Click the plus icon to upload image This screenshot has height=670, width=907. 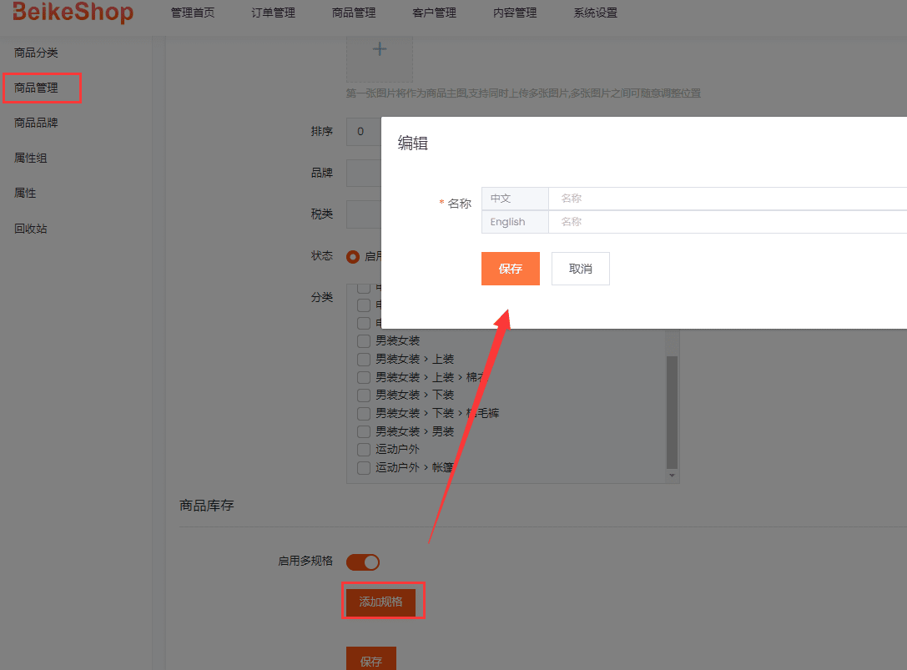380,50
